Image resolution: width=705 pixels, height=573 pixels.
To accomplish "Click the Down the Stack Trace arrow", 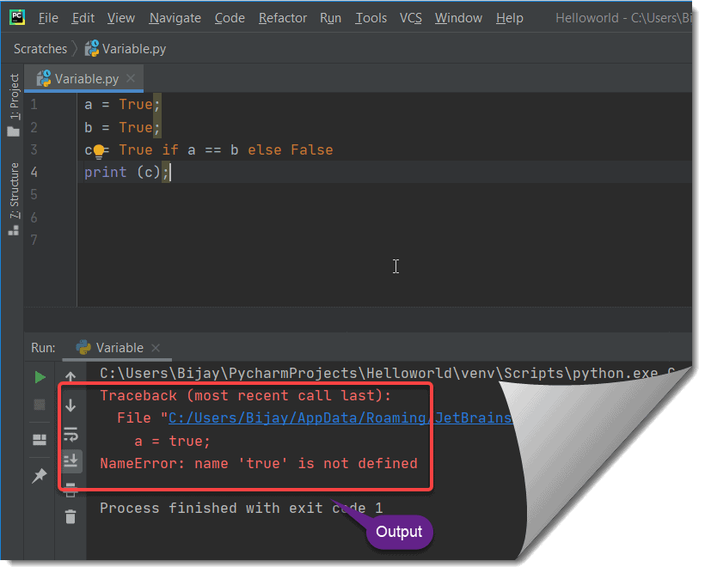I will [x=70, y=405].
